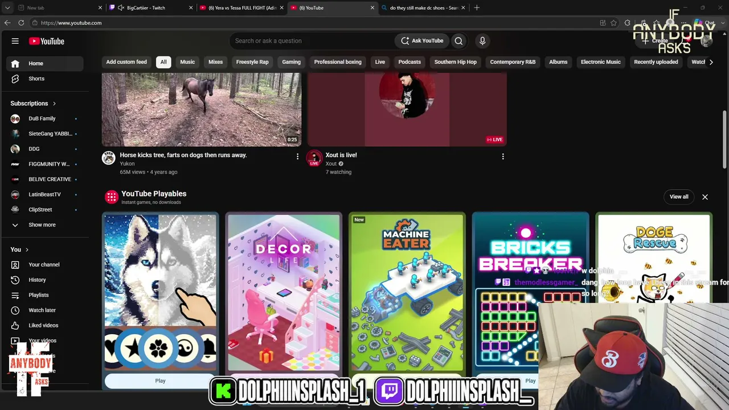Unmute the BigCartiier Twitch tab
The width and height of the screenshot is (729, 410).
pos(121,8)
